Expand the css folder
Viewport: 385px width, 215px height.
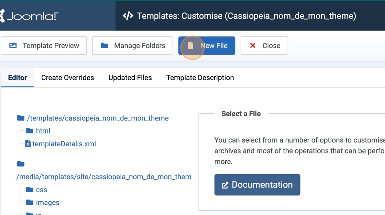pyautogui.click(x=41, y=190)
